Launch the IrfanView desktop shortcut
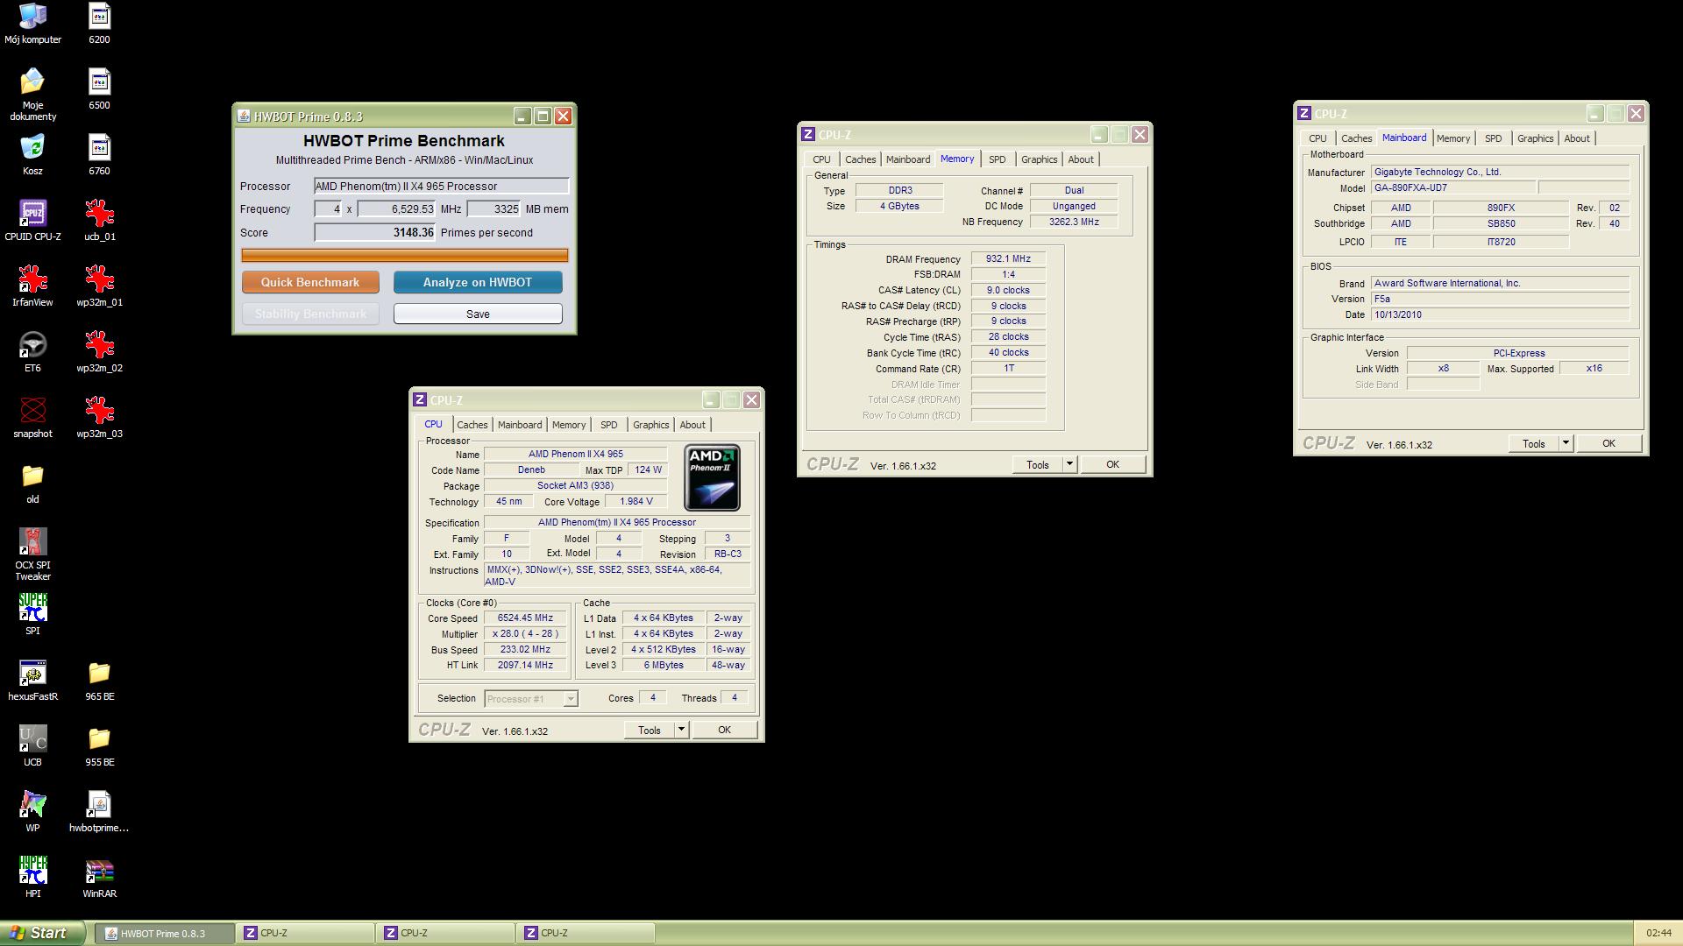 32,286
